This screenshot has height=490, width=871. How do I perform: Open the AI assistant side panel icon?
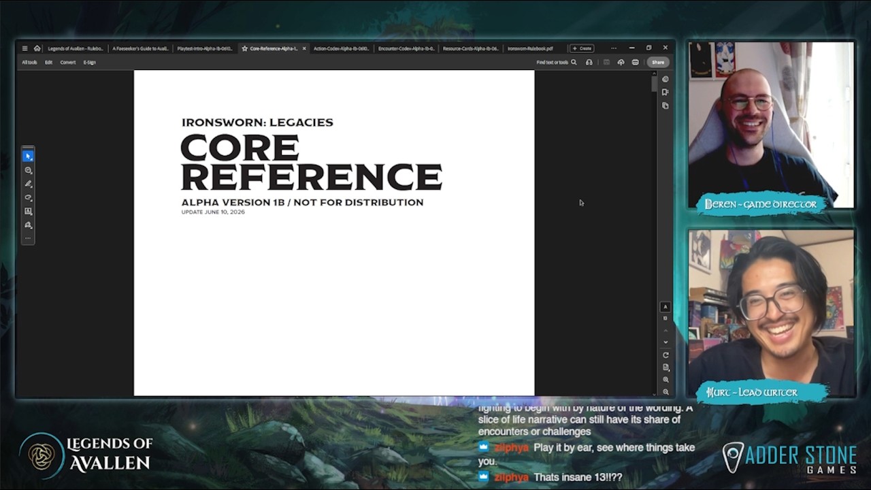(x=665, y=79)
